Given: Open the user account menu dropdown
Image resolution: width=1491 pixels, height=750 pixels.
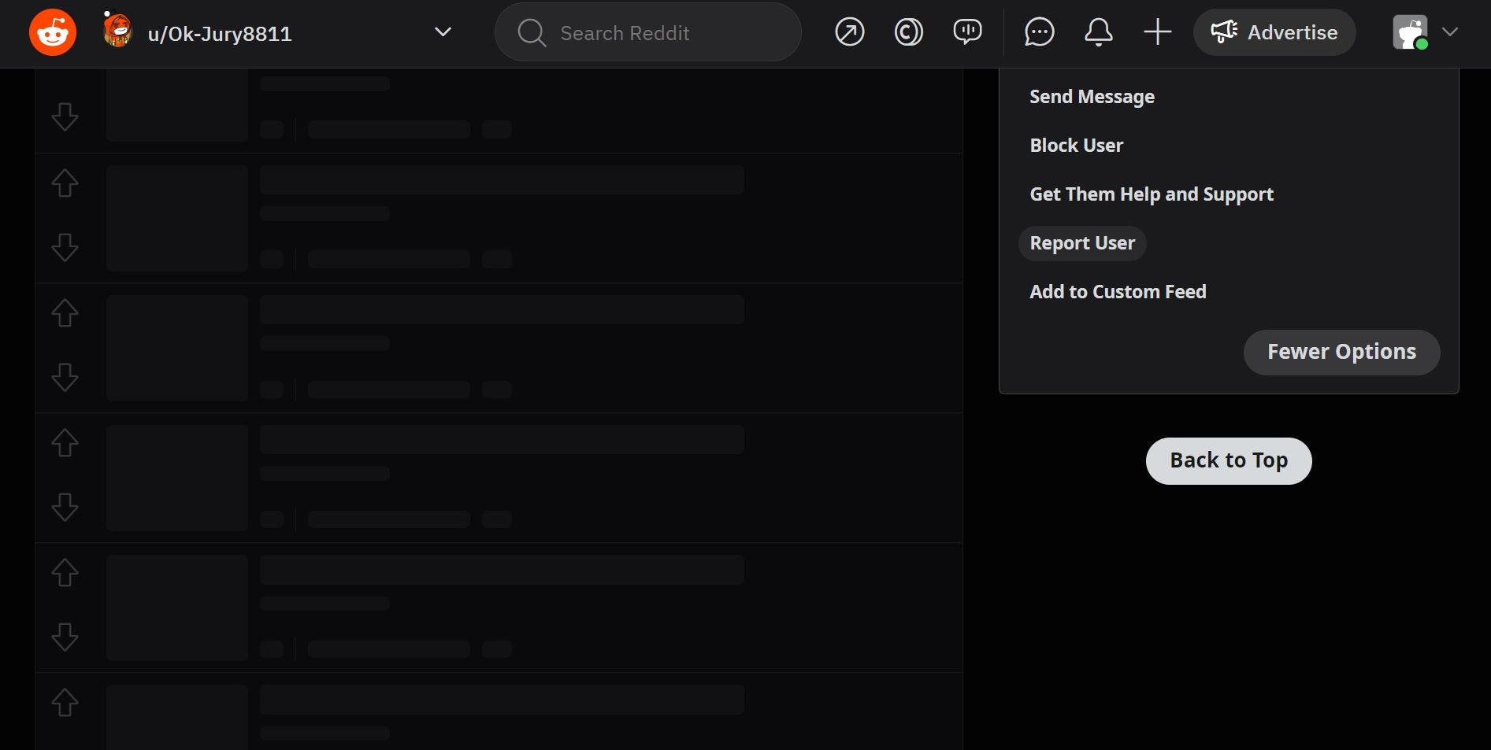Looking at the screenshot, I should (1426, 32).
